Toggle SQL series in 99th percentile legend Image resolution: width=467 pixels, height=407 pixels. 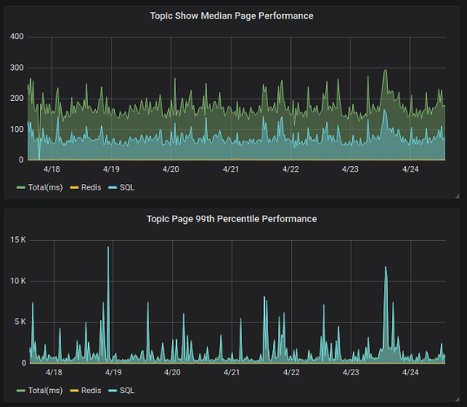point(127,391)
